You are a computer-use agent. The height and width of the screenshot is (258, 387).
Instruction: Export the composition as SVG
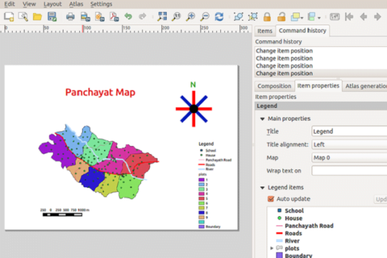[100, 17]
